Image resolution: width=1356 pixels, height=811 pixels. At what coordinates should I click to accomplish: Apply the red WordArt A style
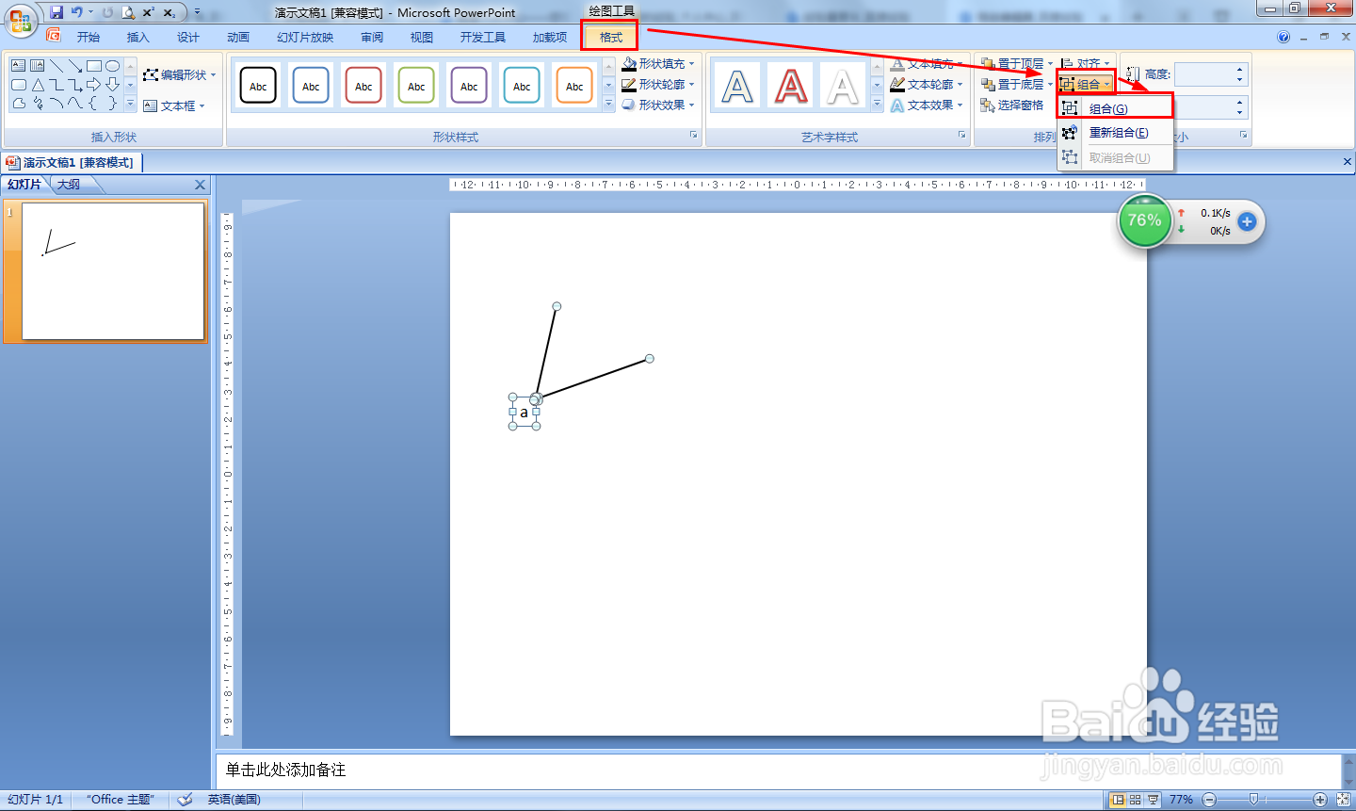coord(791,87)
